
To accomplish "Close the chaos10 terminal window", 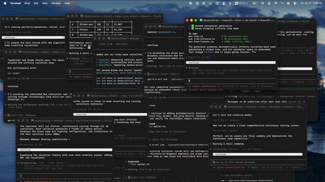I will click(x=187, y=20).
